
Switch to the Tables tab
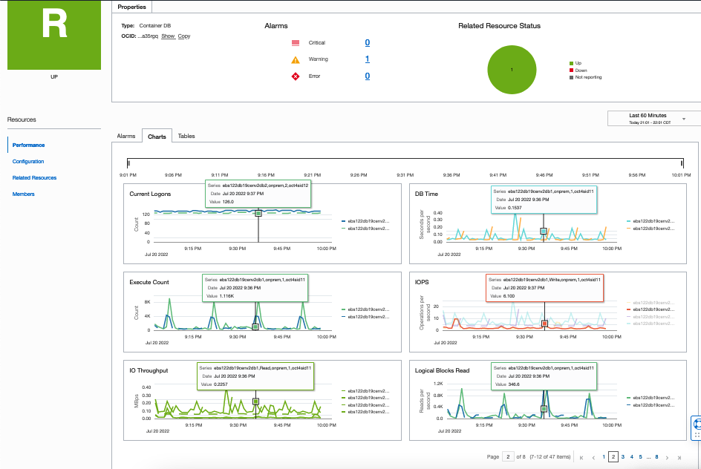[186, 135]
